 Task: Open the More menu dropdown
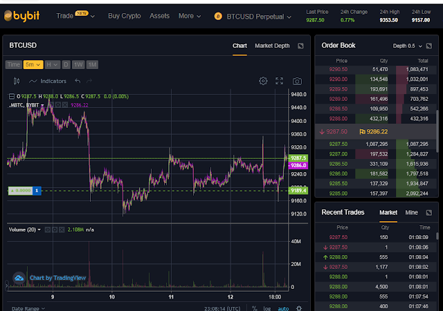[190, 16]
